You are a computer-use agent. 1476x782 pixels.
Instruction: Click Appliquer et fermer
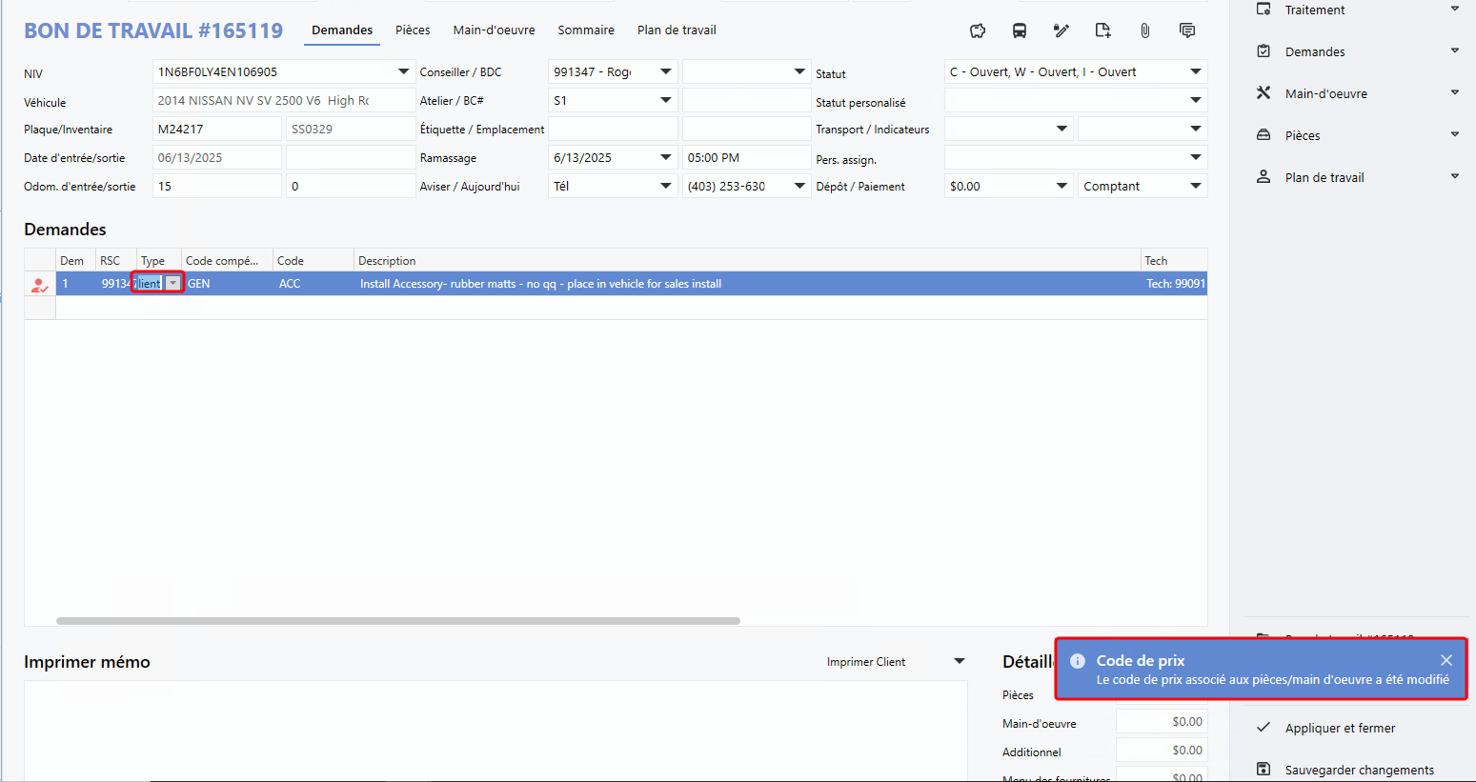[1339, 728]
